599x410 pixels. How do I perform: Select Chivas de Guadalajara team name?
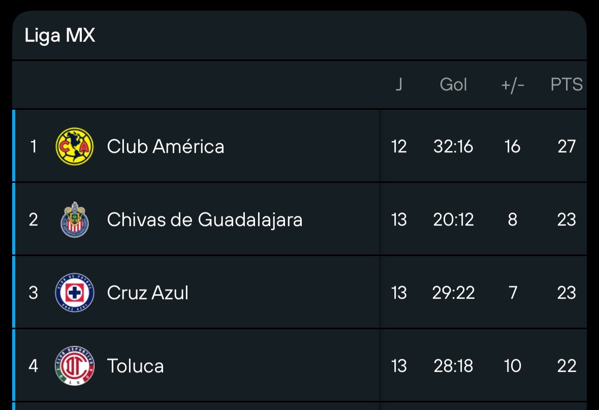[x=205, y=219]
